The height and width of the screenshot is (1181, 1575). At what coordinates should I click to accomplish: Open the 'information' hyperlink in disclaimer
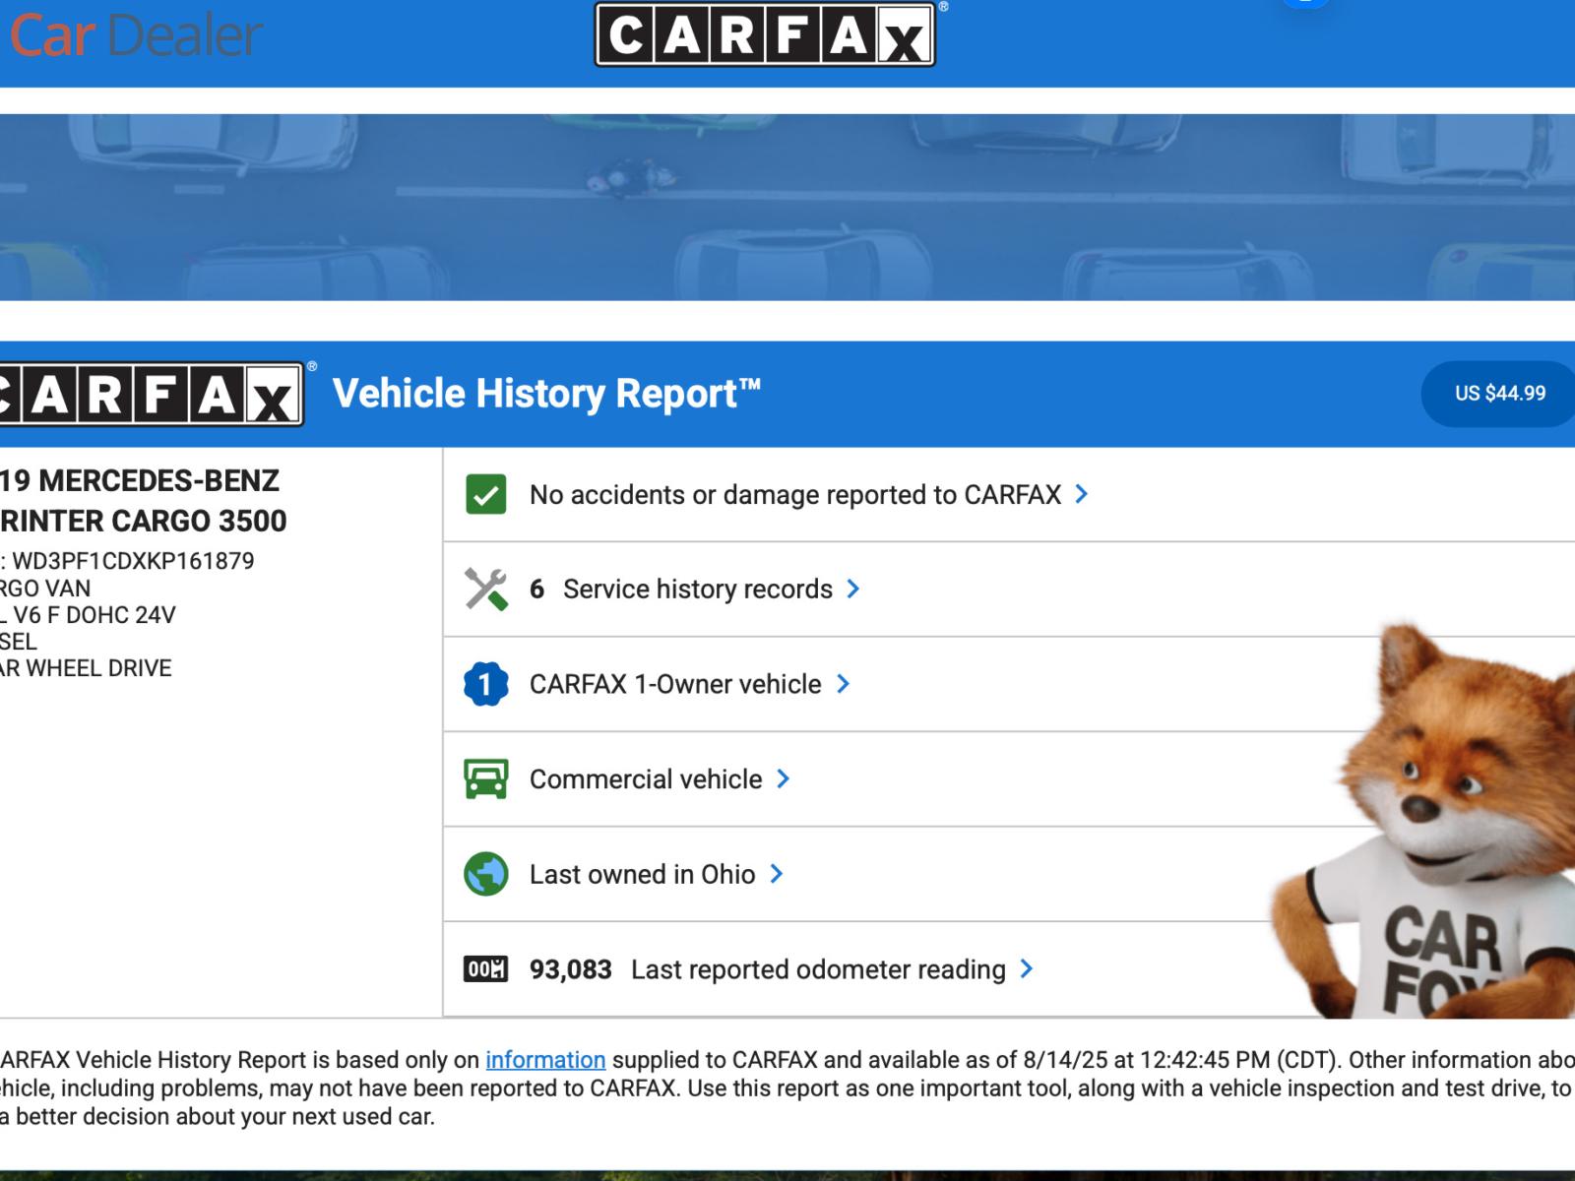[x=544, y=1060]
